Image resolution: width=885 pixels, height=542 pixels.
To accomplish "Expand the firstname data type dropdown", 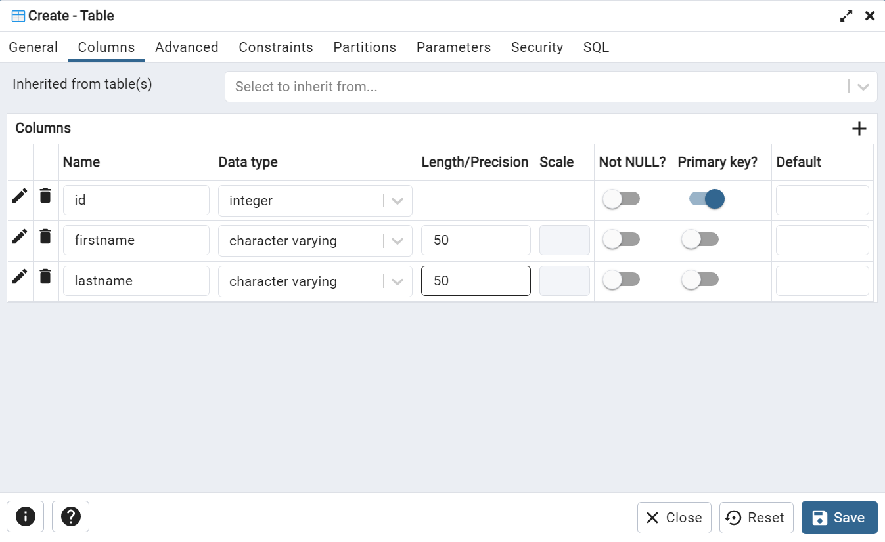I will (397, 241).
